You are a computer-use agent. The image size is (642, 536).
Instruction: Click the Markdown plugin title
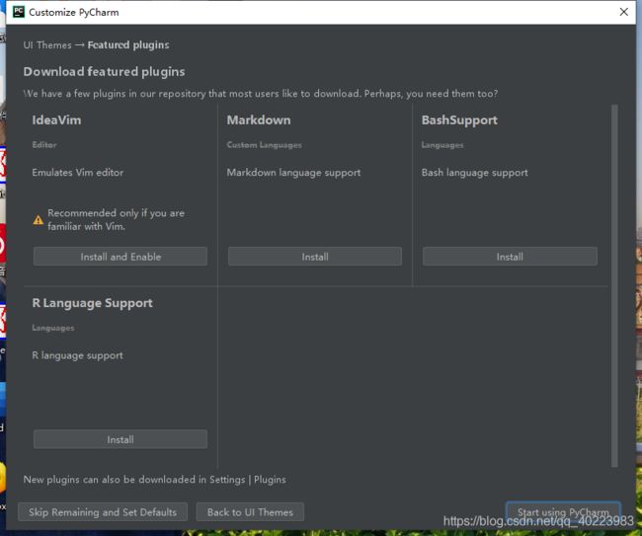tap(259, 120)
